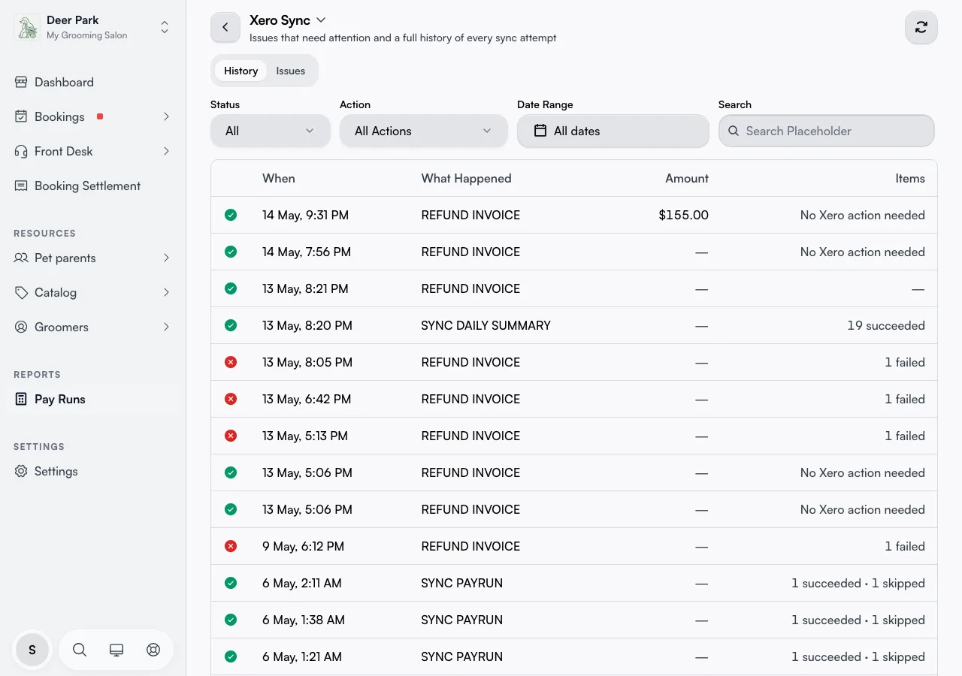This screenshot has width=962, height=676.
Task: Open the 6 May, 1:21 AM SYNC PAYRUN row
Action: [x=574, y=656]
